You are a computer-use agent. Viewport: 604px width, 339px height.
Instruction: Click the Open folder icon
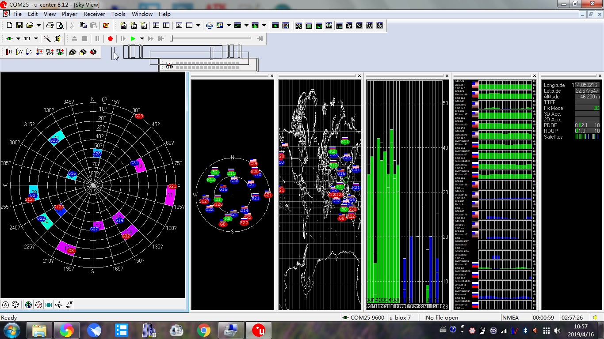(x=30, y=26)
